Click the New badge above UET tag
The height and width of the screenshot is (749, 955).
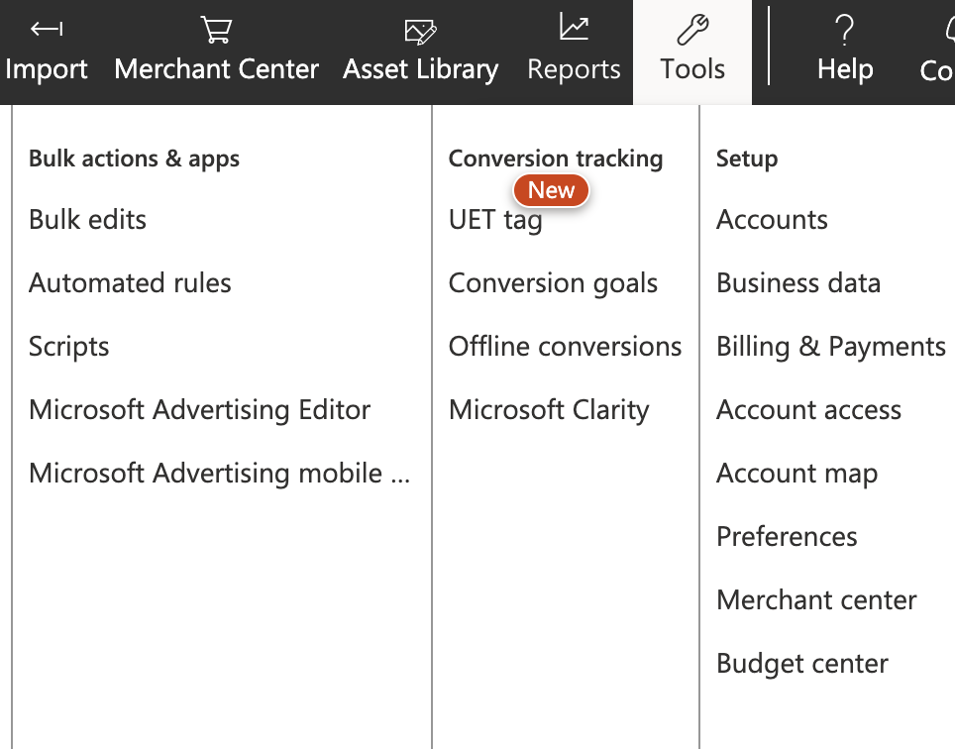[551, 190]
